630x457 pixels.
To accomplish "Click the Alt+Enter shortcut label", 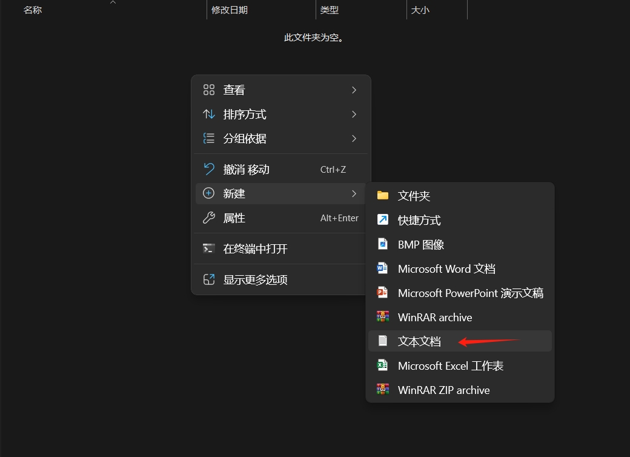I will (339, 218).
